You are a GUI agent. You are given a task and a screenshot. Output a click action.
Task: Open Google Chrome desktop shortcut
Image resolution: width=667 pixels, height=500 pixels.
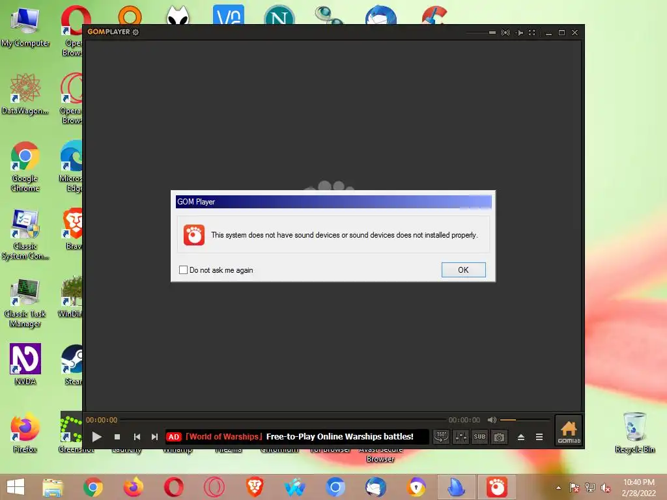[25, 167]
